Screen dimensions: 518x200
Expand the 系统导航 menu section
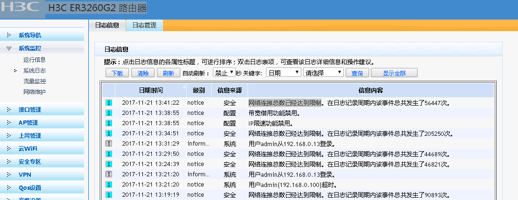(x=42, y=35)
